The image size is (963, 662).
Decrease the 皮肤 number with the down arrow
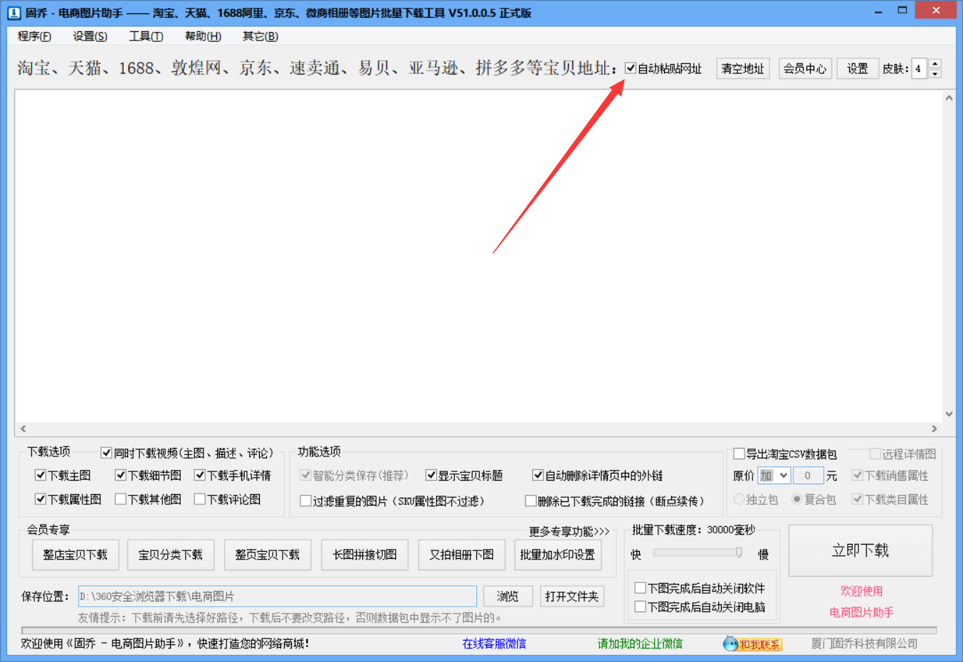935,74
